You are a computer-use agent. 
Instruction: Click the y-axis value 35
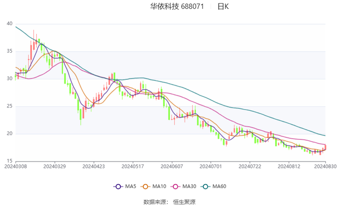10,51
